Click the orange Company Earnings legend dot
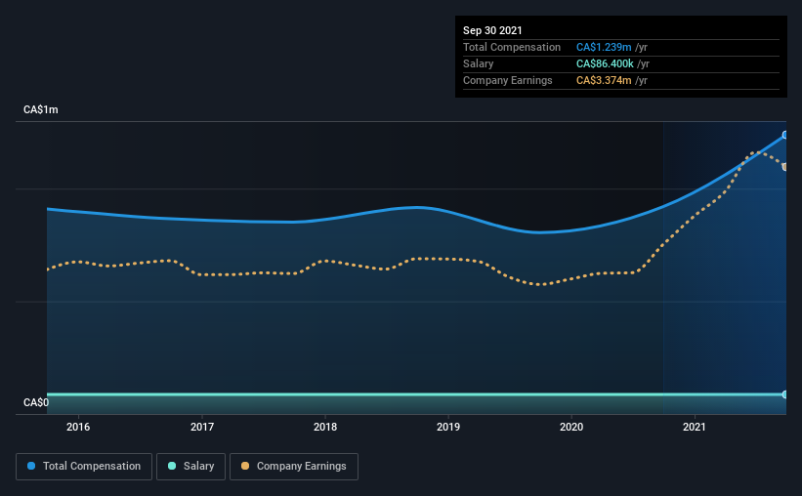 click(245, 466)
